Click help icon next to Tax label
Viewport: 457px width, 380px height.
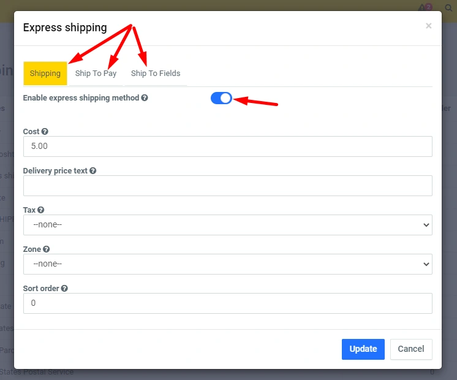(x=41, y=210)
